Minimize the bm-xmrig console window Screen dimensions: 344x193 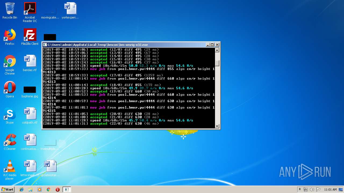pyautogui.click(x=208, y=45)
